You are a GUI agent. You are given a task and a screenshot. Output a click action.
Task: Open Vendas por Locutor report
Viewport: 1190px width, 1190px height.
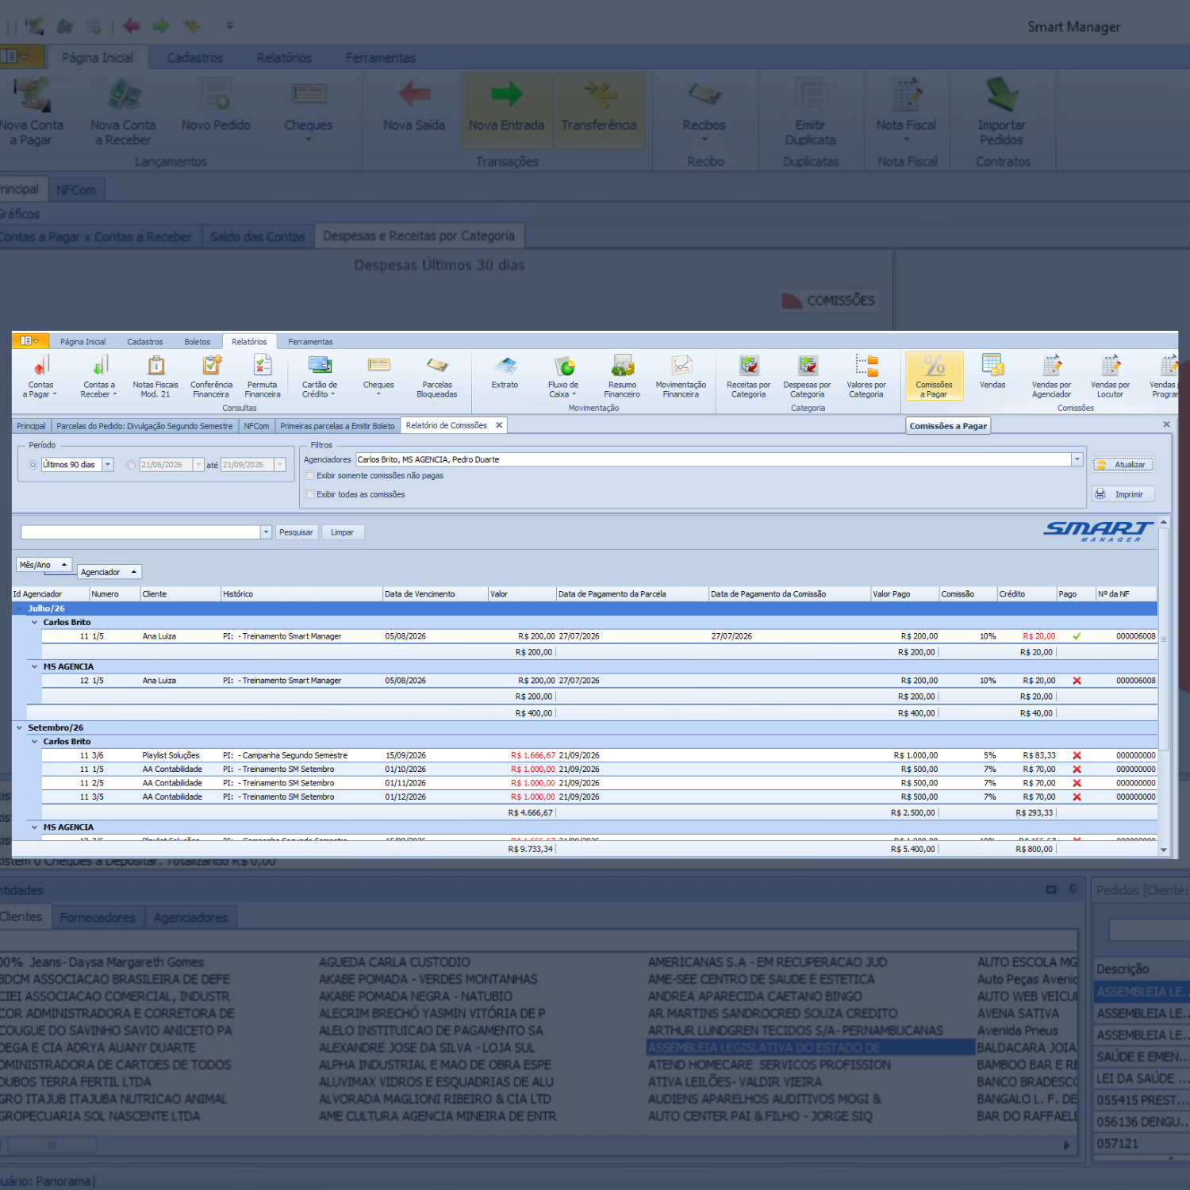point(1111,376)
